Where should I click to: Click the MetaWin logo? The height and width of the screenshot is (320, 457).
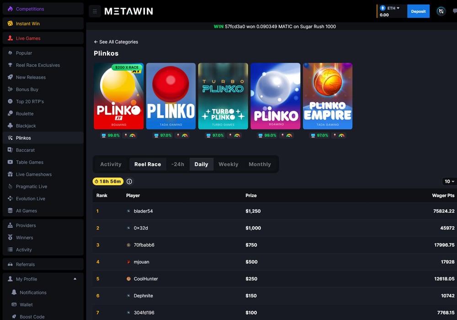[x=128, y=11]
